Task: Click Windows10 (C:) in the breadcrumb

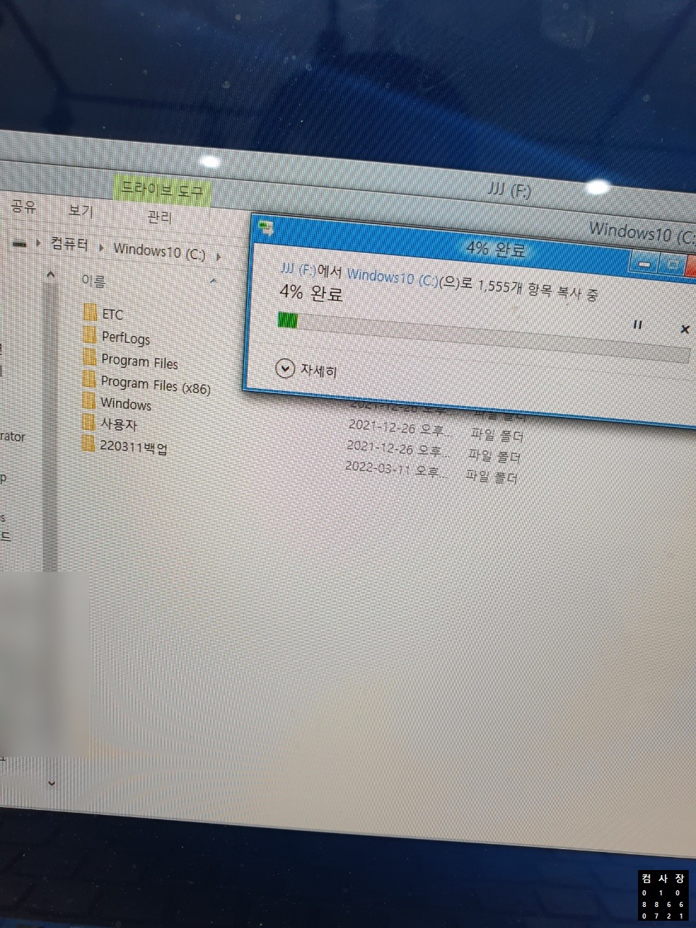Action: tap(159, 252)
